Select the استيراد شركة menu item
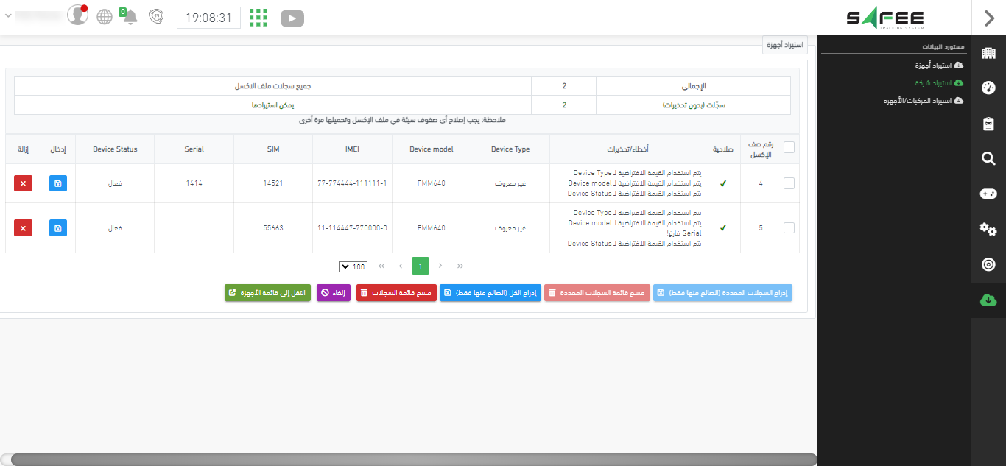Image resolution: width=1006 pixels, height=466 pixels. [x=933, y=83]
